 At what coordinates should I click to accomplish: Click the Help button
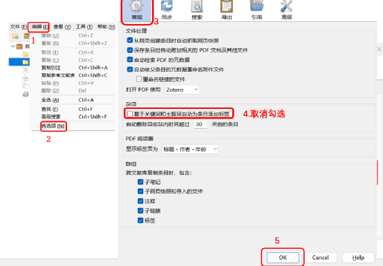358,257
